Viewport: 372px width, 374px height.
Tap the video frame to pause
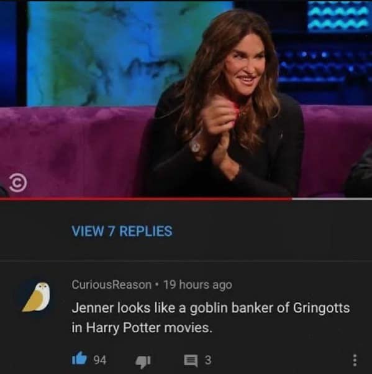pyautogui.click(x=186, y=98)
